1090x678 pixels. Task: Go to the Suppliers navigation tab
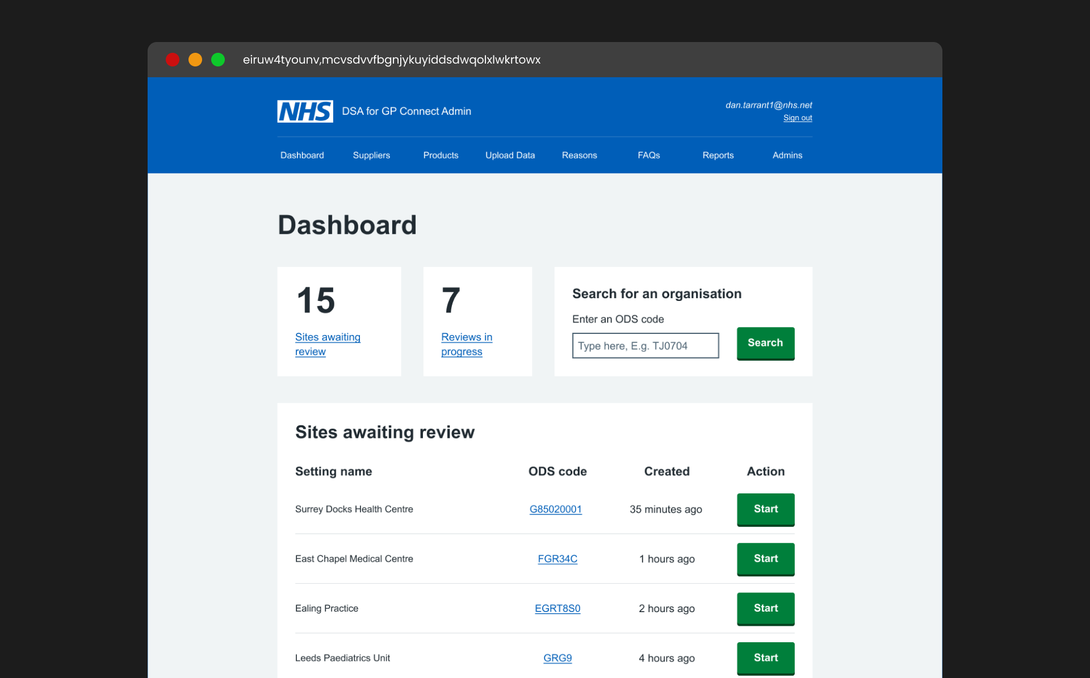coord(371,155)
